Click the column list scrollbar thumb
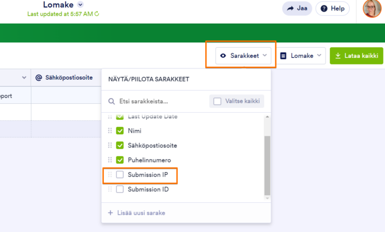 click(267, 165)
